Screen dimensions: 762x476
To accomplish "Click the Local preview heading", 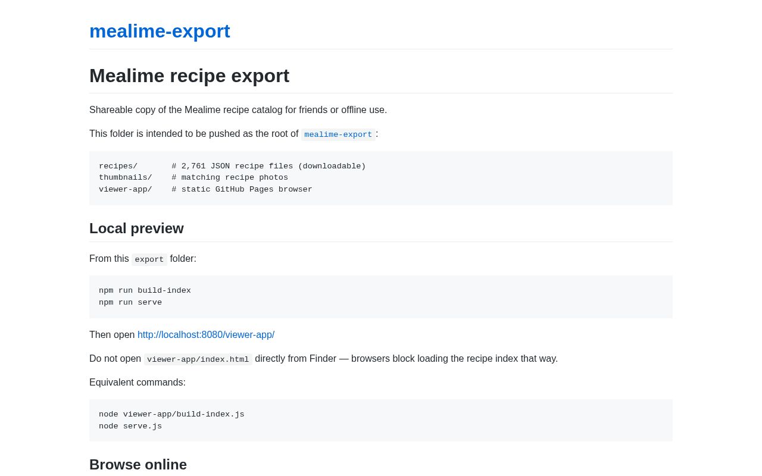I will [x=136, y=228].
